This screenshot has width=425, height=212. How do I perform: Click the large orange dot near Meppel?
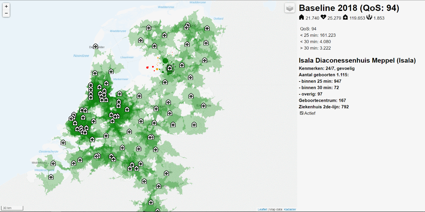[157, 69]
